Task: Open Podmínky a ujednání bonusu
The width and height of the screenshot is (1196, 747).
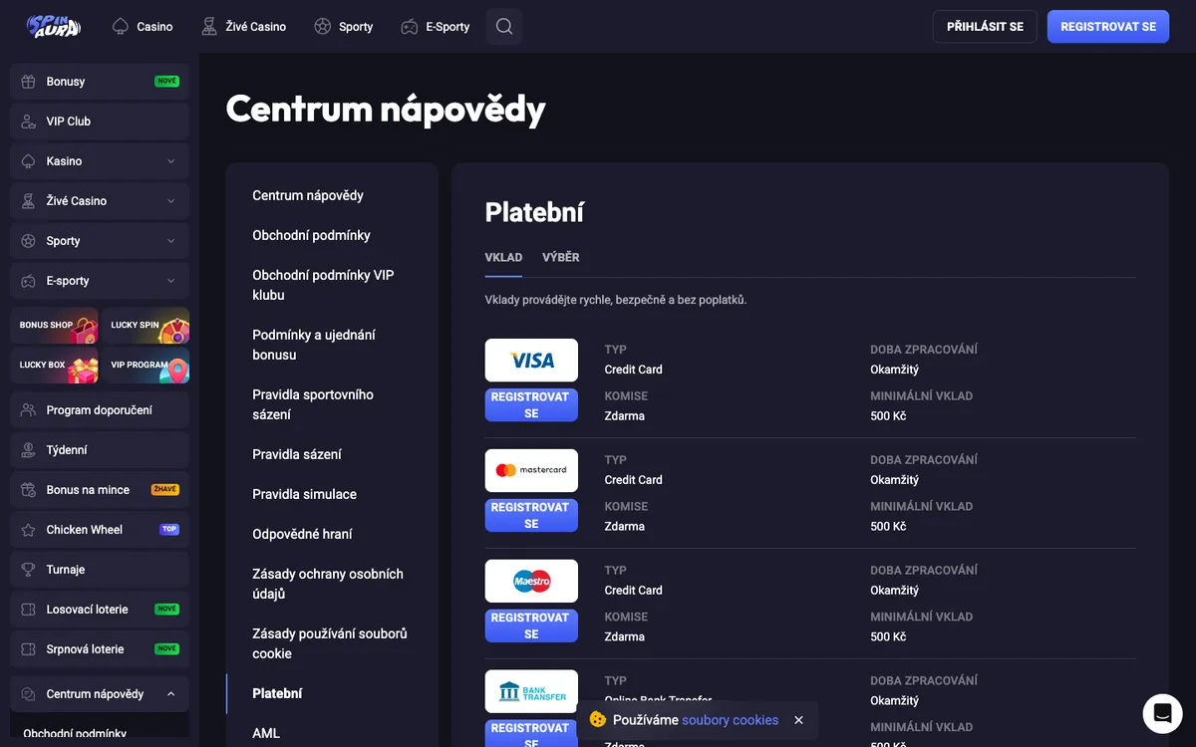Action: (314, 345)
